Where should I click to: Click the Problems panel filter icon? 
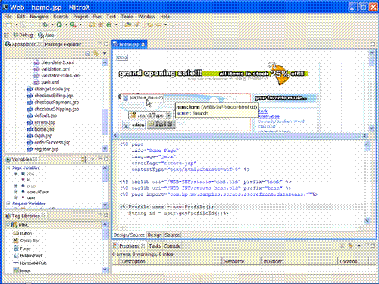click(x=350, y=246)
